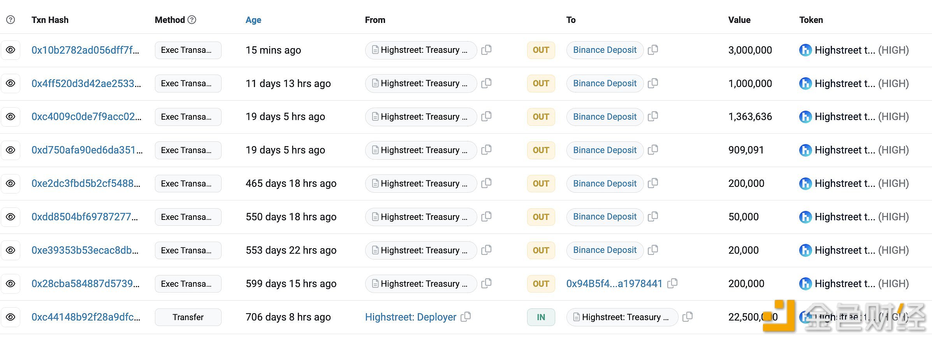Click the Highstreet token logo in the 20,000 row
The image size is (932, 338).
point(805,250)
